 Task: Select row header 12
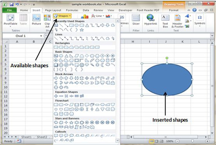tap(6, 96)
